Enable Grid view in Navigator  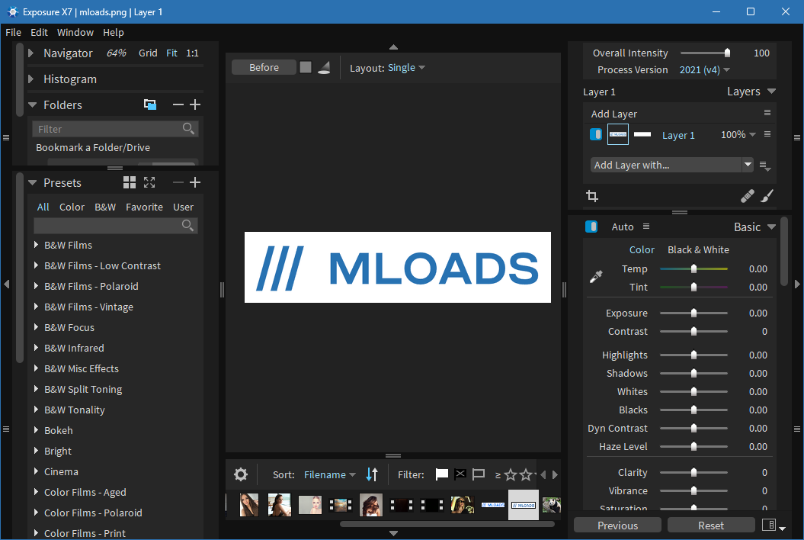click(148, 53)
